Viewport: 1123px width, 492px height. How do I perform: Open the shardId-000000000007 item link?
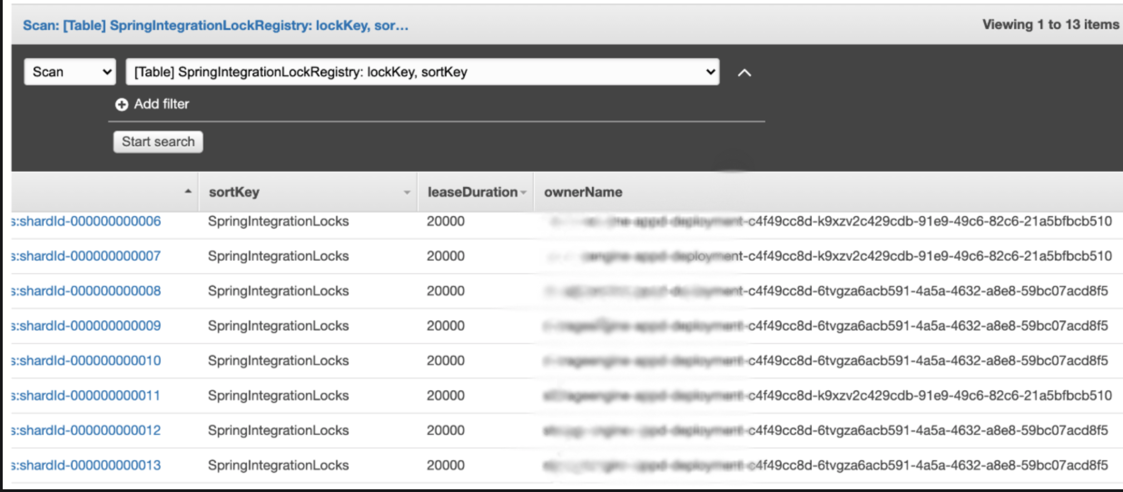86,256
